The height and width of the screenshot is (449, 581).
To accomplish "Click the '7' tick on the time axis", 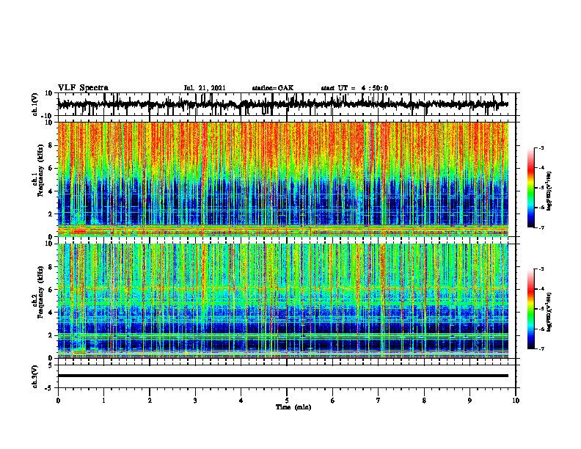I will 379,401.
